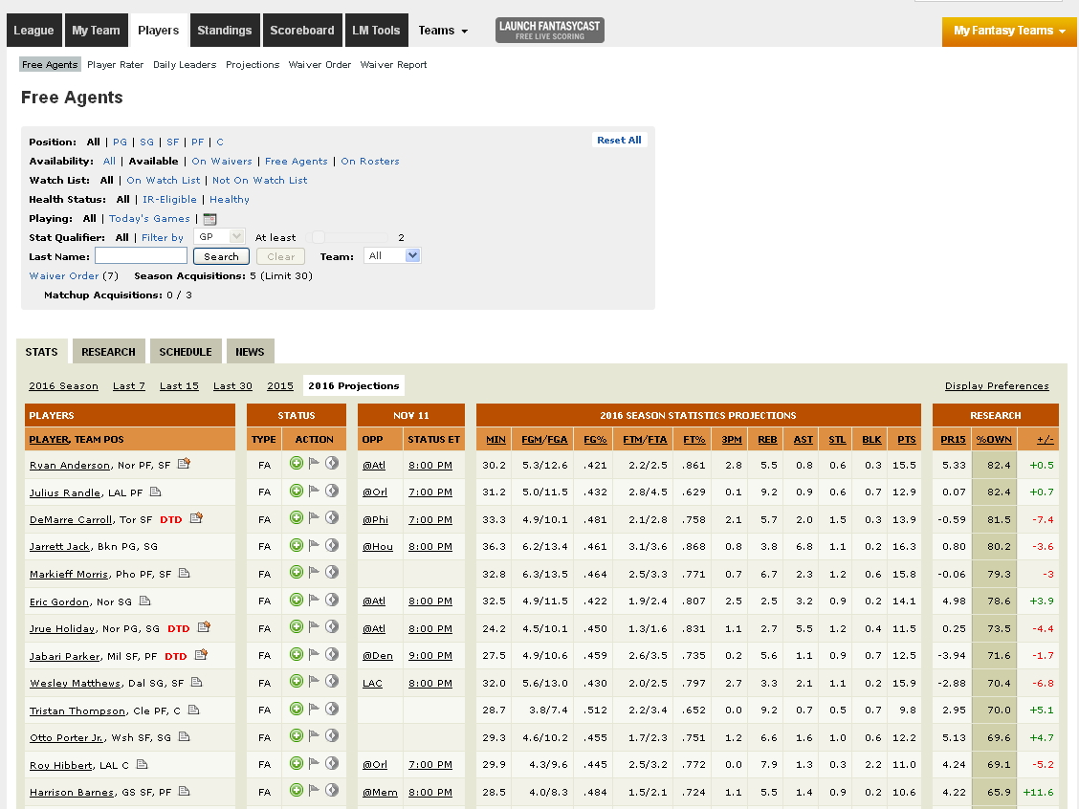Flag DeMarre Carroll to the watch list
The height and width of the screenshot is (809, 1079).
tap(314, 518)
